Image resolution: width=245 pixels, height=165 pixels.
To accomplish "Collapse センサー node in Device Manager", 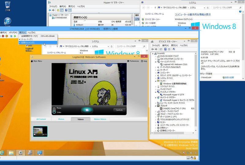I will 156,81.
